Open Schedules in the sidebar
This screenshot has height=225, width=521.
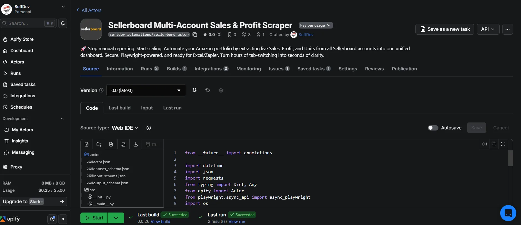(21, 107)
